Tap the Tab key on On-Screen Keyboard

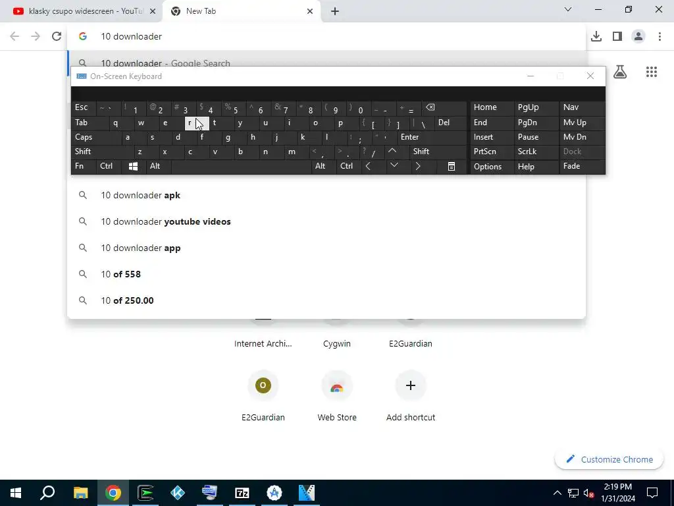[90, 123]
